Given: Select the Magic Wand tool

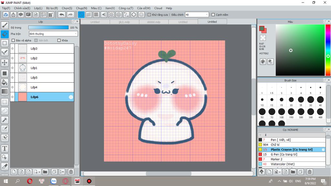Looking at the screenshot, I should pyautogui.click(x=5, y=120).
